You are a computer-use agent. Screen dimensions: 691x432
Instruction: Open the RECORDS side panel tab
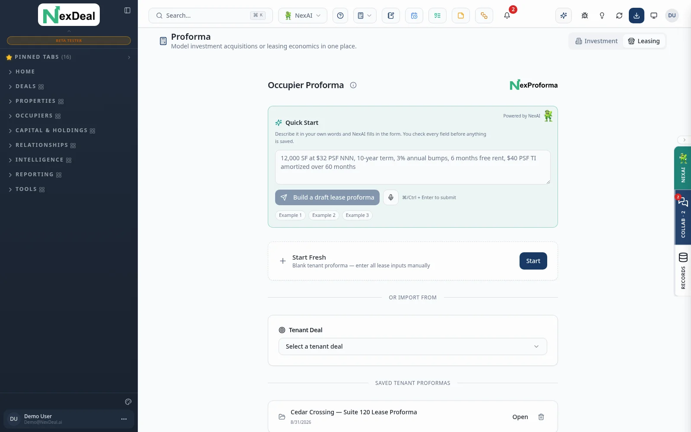(683, 271)
